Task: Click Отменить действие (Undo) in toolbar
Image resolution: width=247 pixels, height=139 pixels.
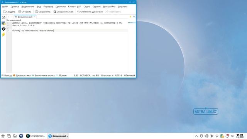Action: [x=90, y=12]
